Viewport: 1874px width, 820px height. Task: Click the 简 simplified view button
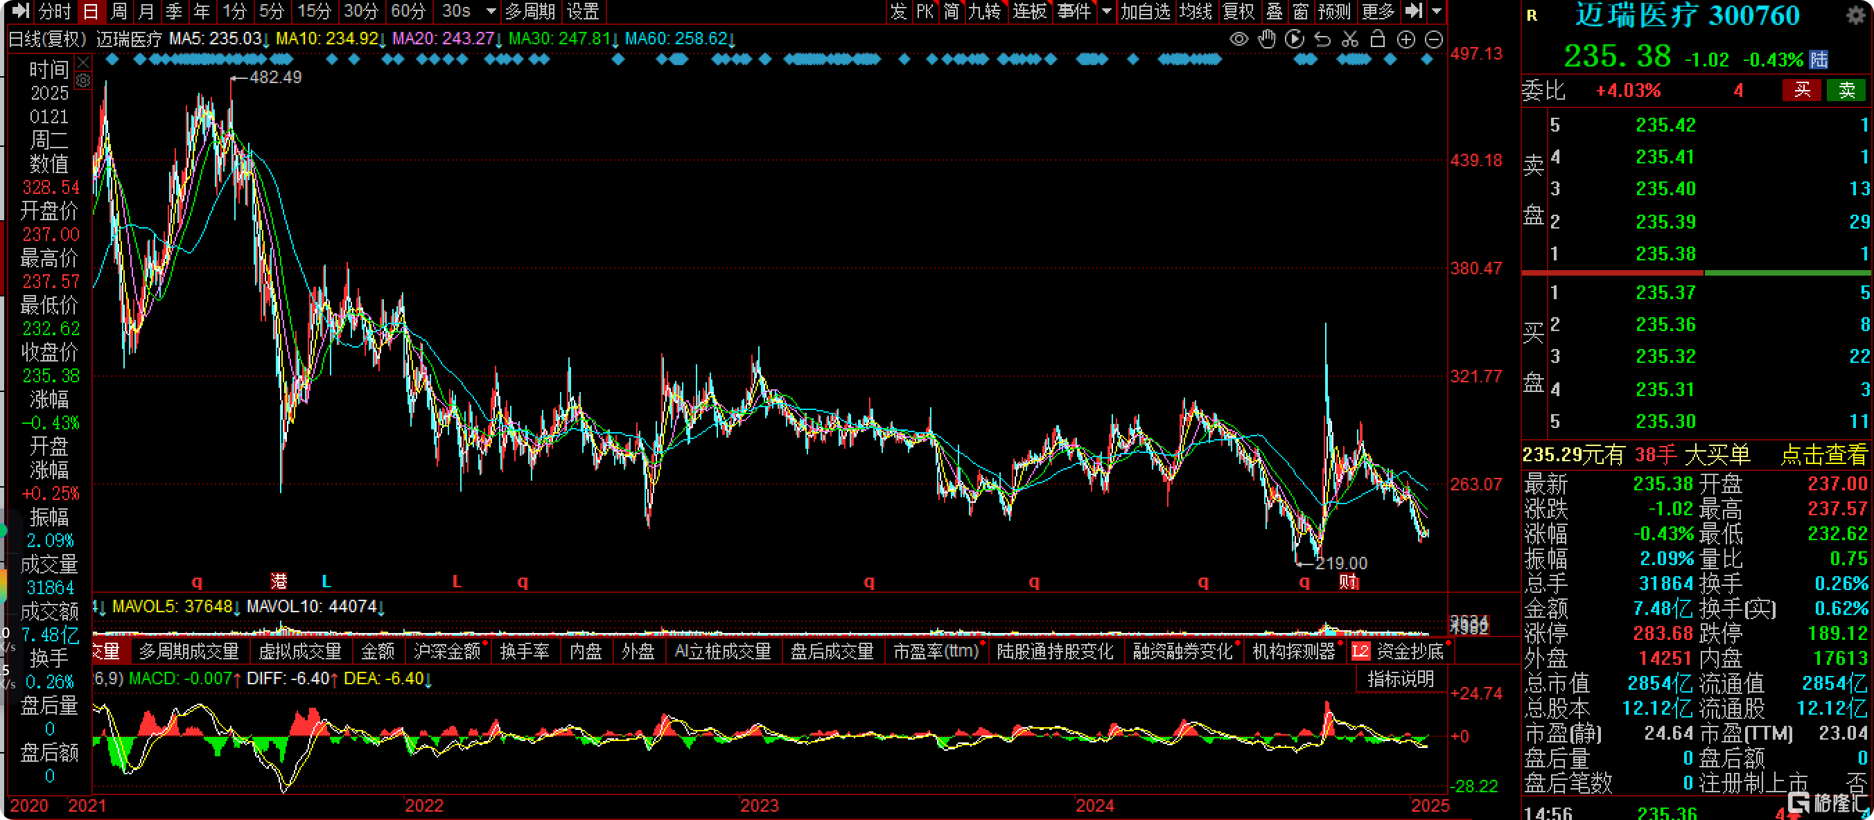pos(952,11)
